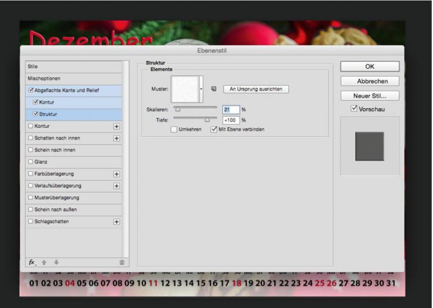Viewport: 433px width, 308px height.
Task: Add another Farbüberlagerung with plus icon
Action: (x=116, y=174)
